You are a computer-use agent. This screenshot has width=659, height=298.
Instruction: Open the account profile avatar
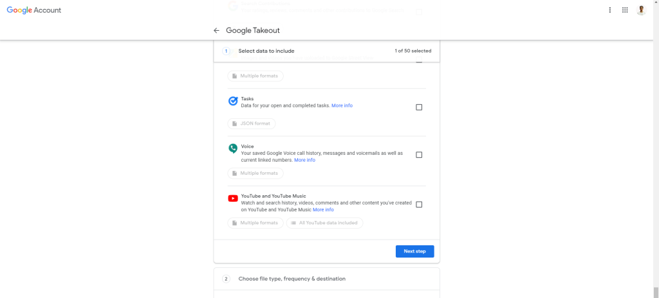click(x=641, y=10)
